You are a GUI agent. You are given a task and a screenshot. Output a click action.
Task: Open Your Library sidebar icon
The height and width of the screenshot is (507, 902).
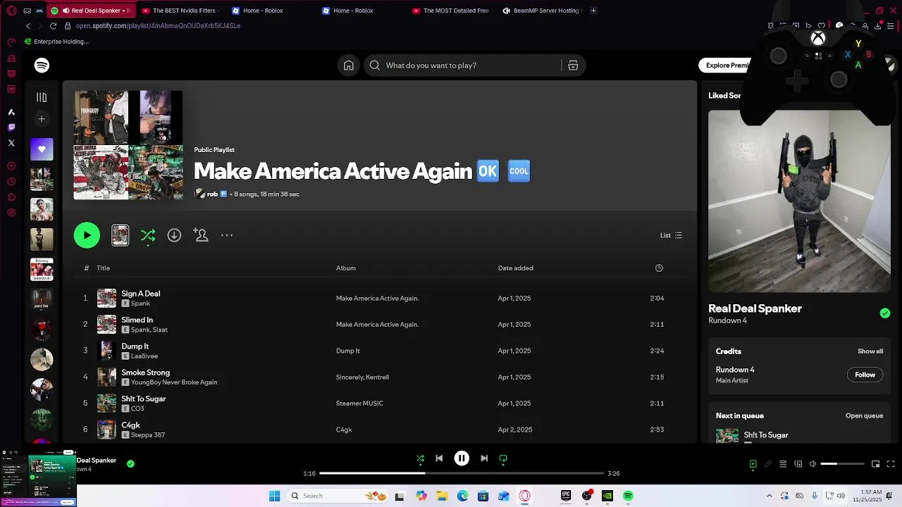tap(42, 97)
